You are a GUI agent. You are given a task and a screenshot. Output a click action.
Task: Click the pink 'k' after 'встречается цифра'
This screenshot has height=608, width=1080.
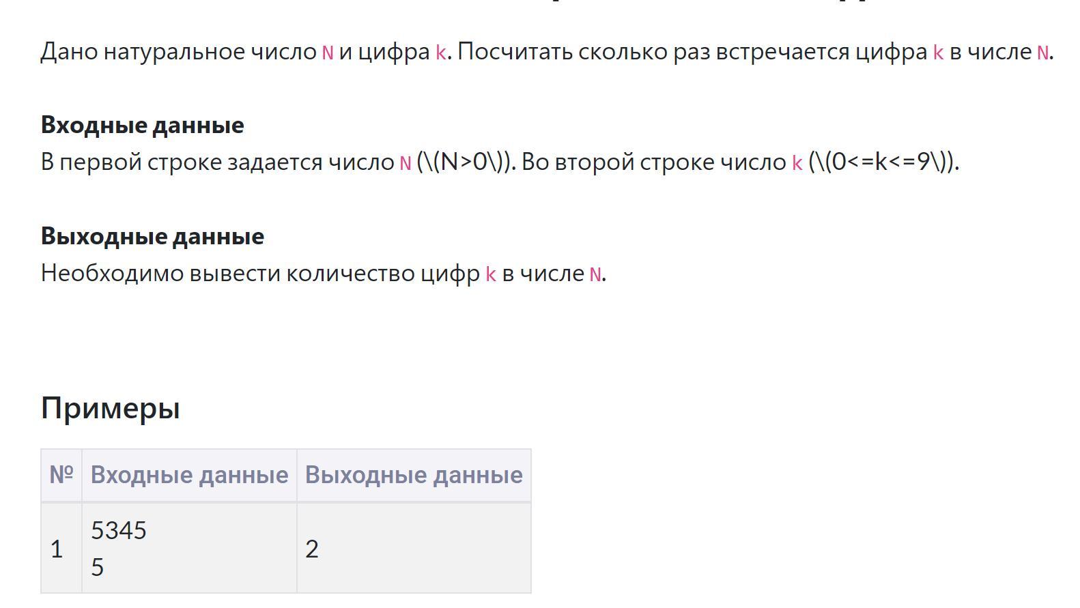[938, 53]
